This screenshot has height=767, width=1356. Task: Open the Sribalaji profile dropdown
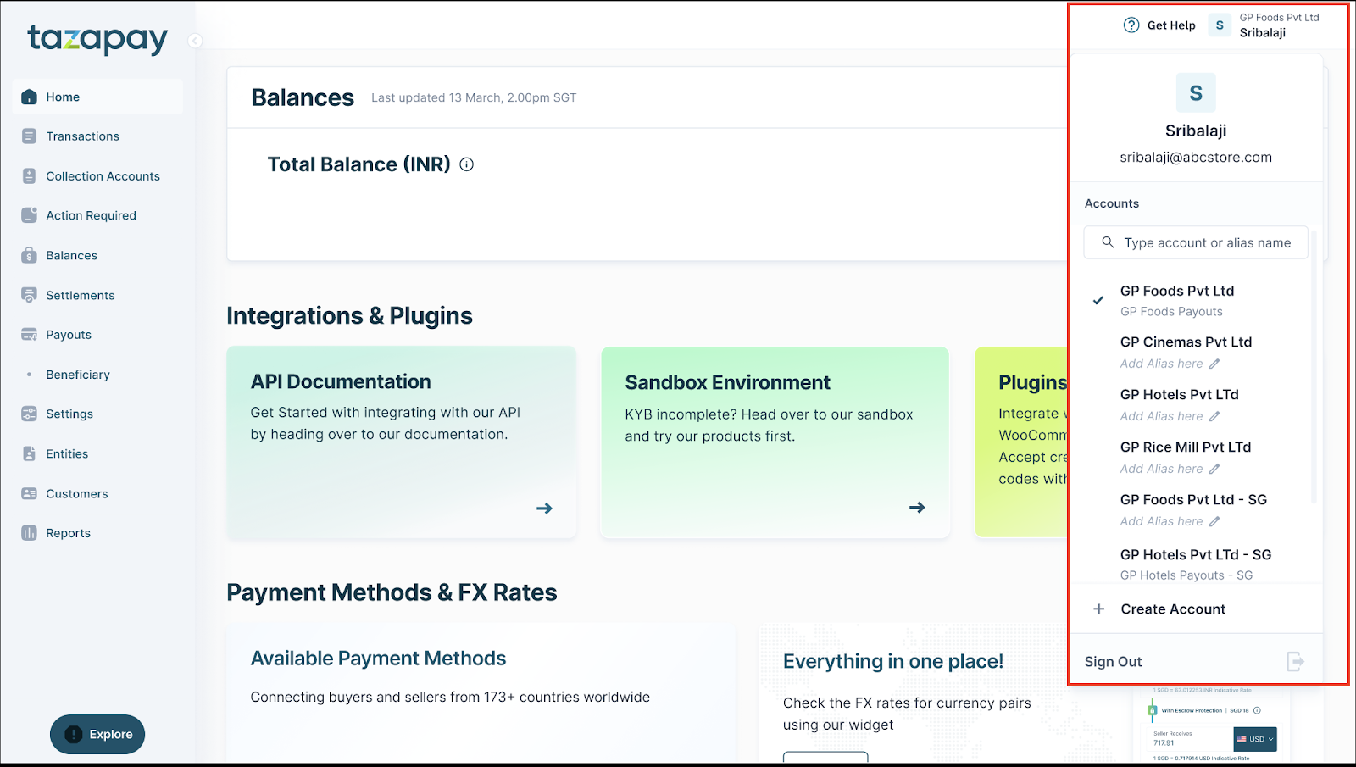click(x=1264, y=25)
